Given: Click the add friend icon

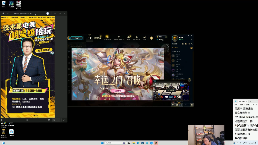Looking at the screenshot, I should (183, 44).
